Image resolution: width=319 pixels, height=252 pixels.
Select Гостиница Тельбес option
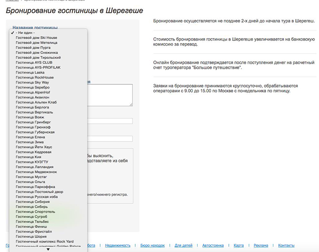[48, 222]
